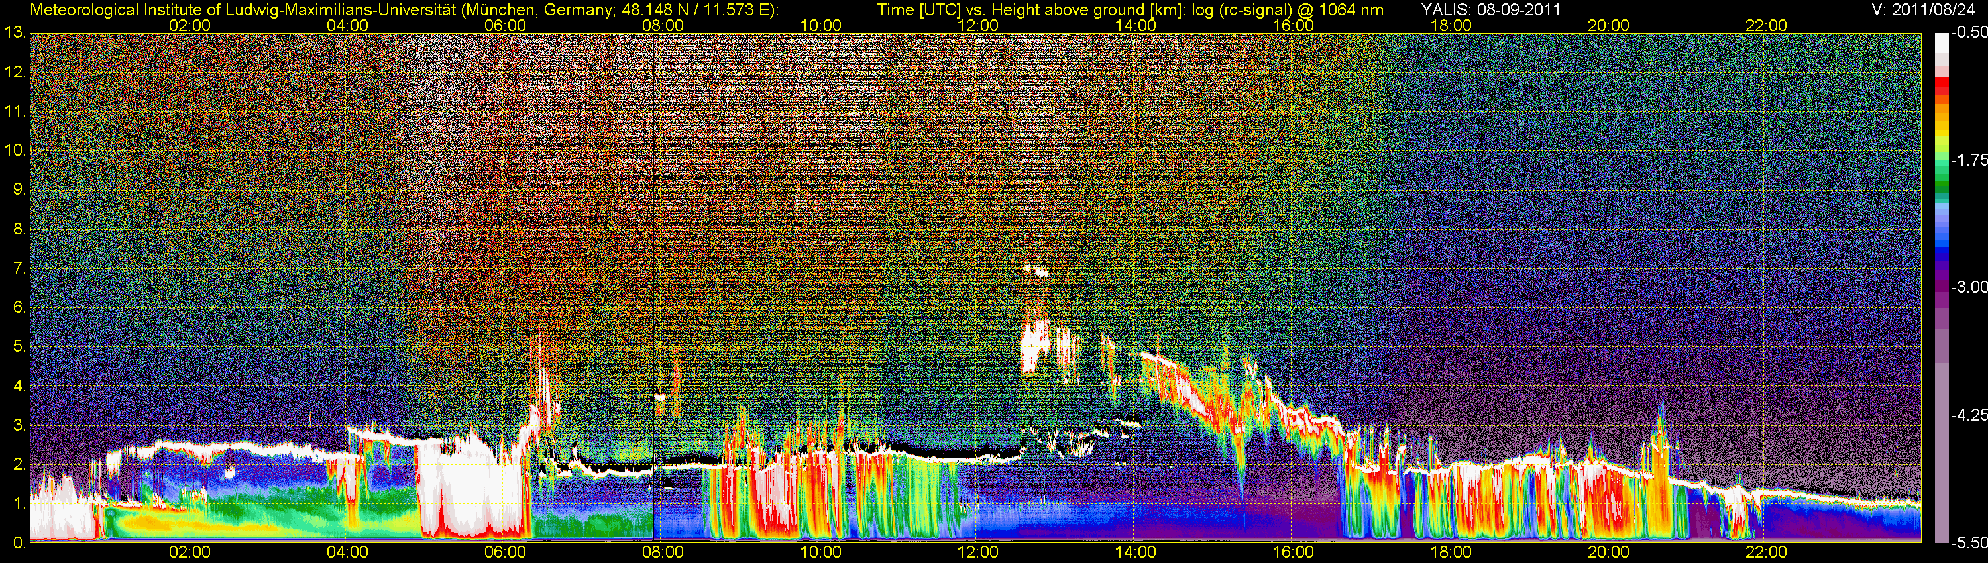Click the 5 km height axis label
The width and height of the screenshot is (1988, 563).
[19, 347]
